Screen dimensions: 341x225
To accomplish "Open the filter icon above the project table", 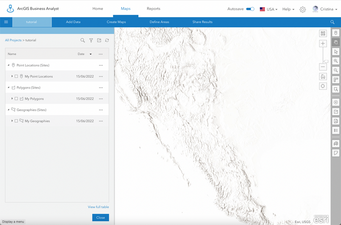I will (91, 40).
